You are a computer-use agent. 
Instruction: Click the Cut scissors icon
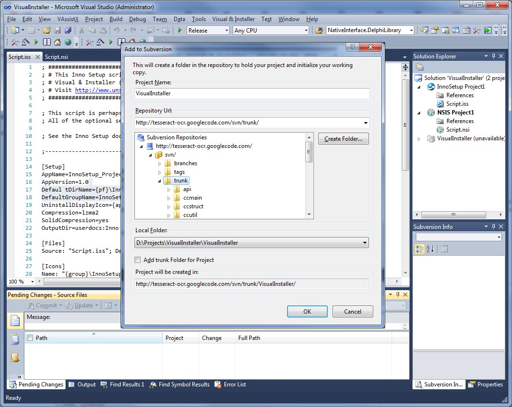(x=82, y=30)
